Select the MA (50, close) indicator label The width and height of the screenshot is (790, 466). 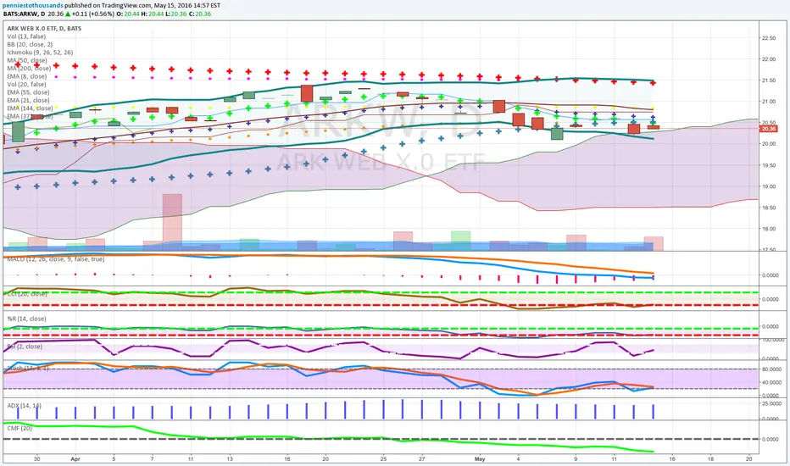pyautogui.click(x=27, y=60)
